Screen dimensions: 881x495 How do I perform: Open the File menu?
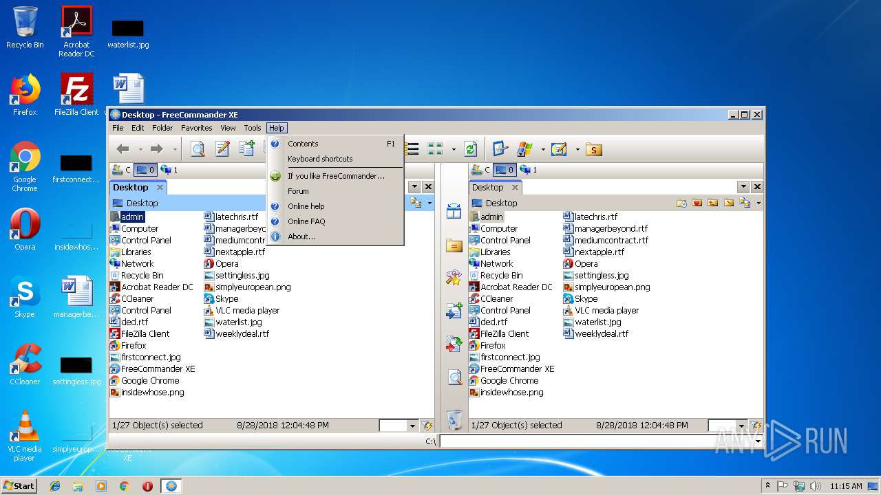(x=118, y=128)
